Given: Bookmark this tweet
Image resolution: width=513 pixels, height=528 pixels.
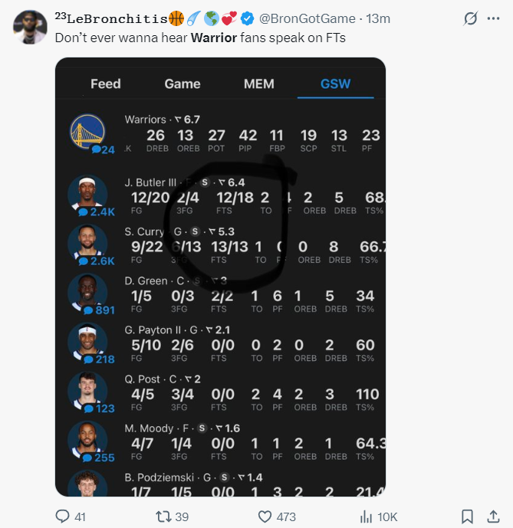Looking at the screenshot, I should 467,517.
